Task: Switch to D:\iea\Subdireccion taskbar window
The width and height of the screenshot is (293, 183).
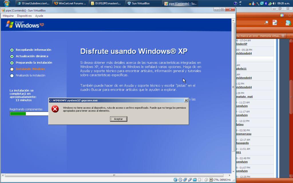Action: (x=34, y=3)
